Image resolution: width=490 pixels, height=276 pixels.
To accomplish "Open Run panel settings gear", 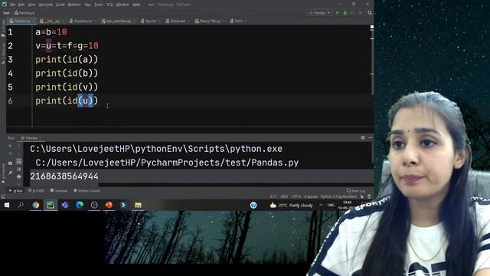I will coord(363,137).
